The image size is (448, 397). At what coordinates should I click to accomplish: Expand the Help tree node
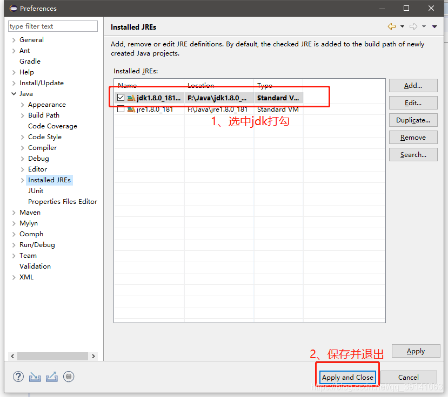coord(14,72)
